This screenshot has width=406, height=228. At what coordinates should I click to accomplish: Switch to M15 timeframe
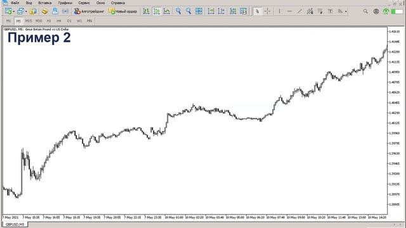[x=29, y=21]
